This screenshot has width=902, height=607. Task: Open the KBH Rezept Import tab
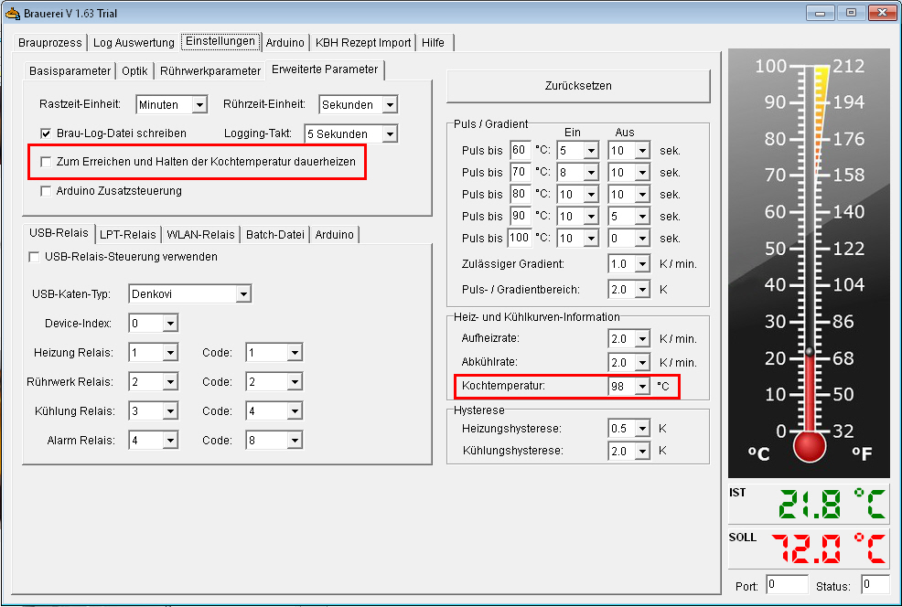click(364, 43)
